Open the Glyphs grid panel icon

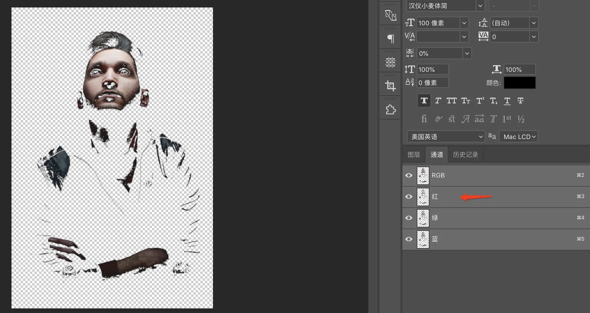[390, 62]
